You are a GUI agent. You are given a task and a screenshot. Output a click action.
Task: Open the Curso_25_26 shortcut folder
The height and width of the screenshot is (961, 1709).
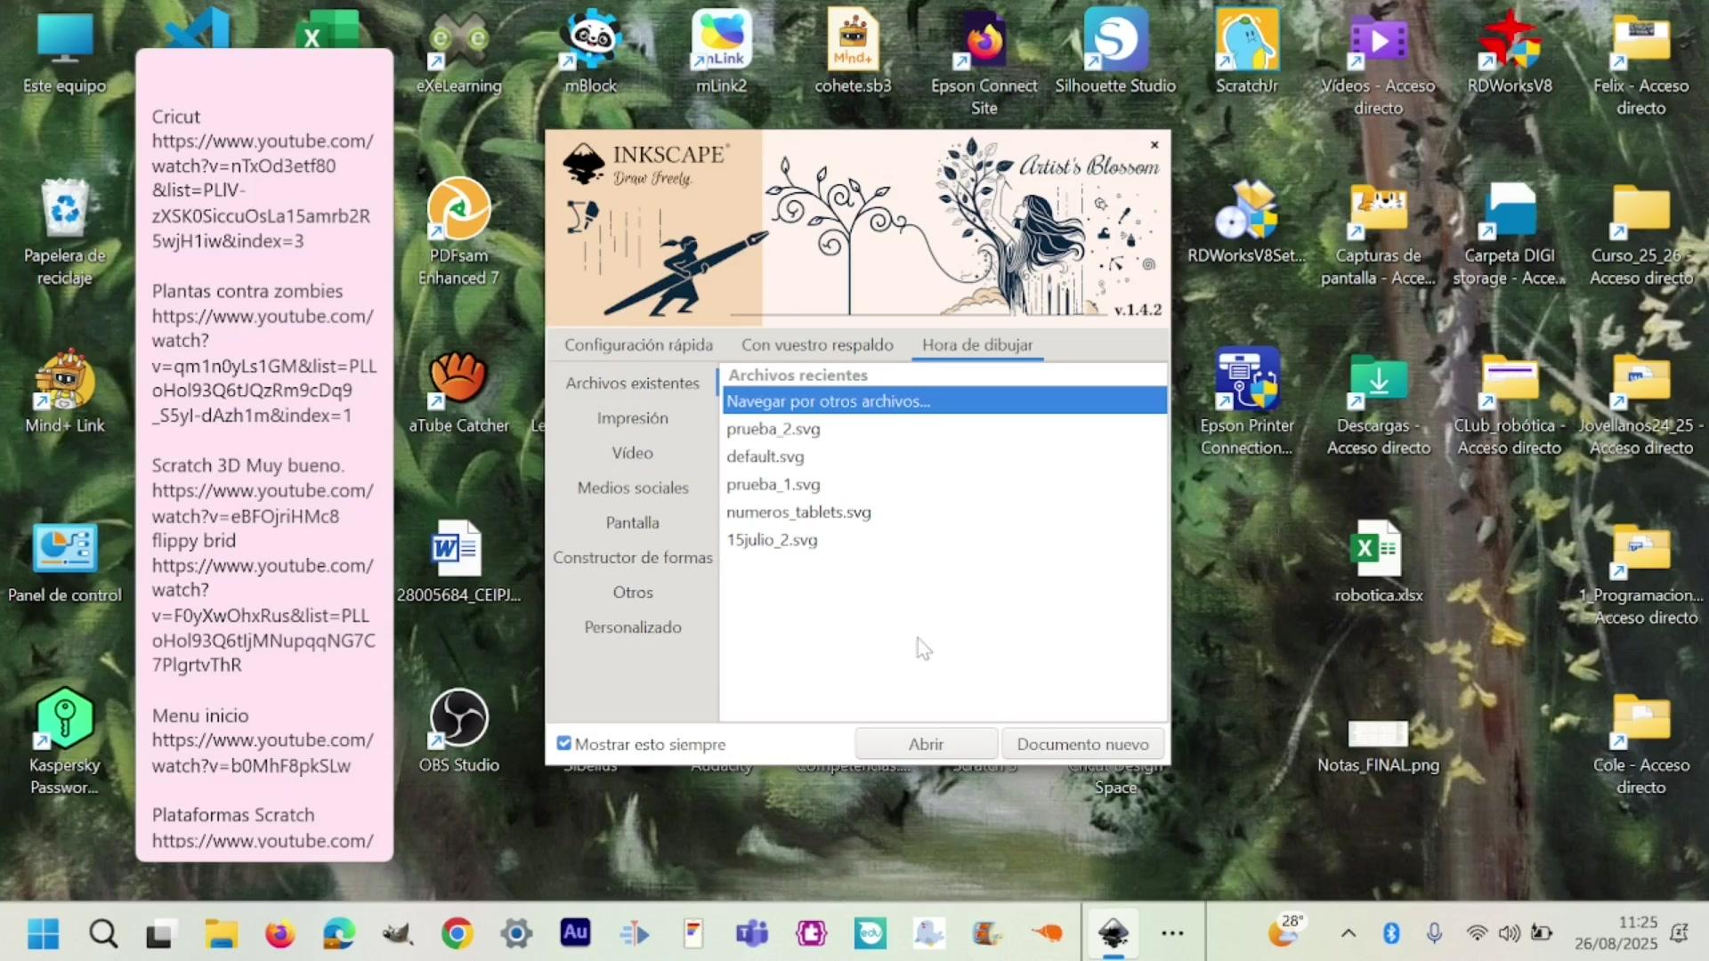pyautogui.click(x=1641, y=233)
